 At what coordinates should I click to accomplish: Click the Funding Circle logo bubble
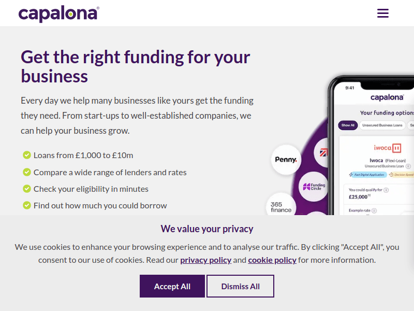[314, 186]
